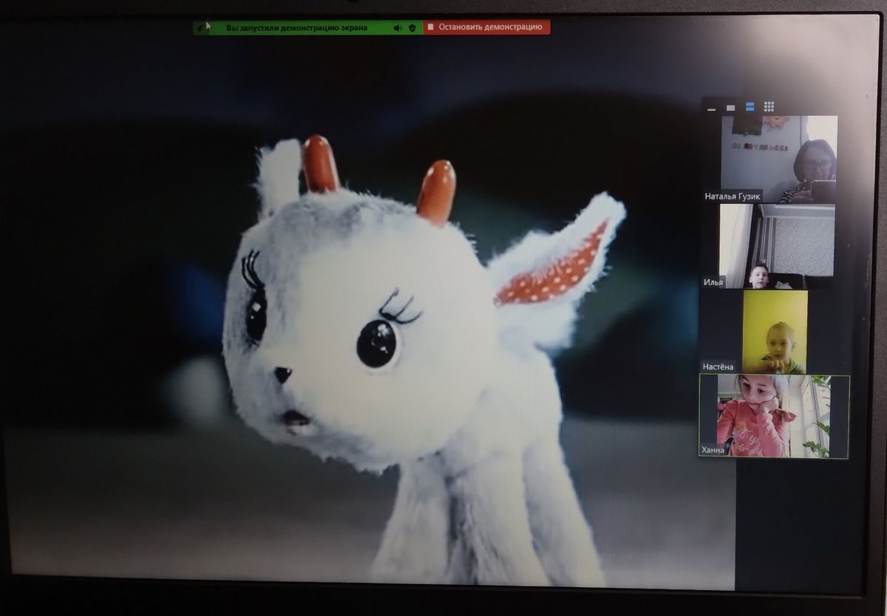
Task: Switch to single active-speaker video view
Action: coord(730,108)
